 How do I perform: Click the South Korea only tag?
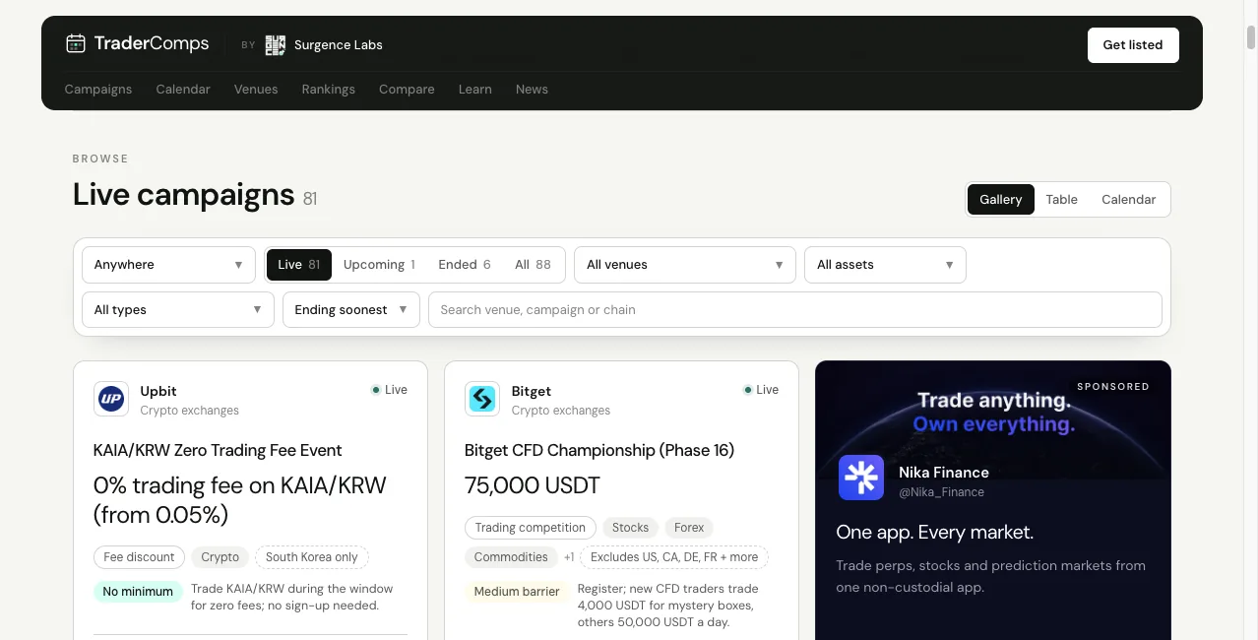312,557
